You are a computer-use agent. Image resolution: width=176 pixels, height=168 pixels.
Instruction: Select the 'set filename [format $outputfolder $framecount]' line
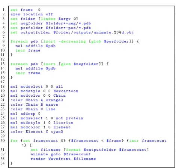pos(90,150)
